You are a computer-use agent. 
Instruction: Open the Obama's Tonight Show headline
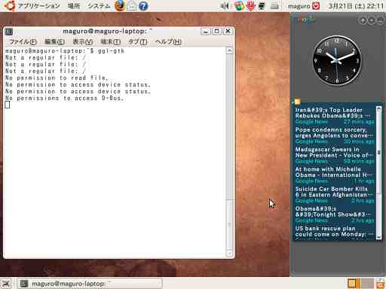coord(332,211)
